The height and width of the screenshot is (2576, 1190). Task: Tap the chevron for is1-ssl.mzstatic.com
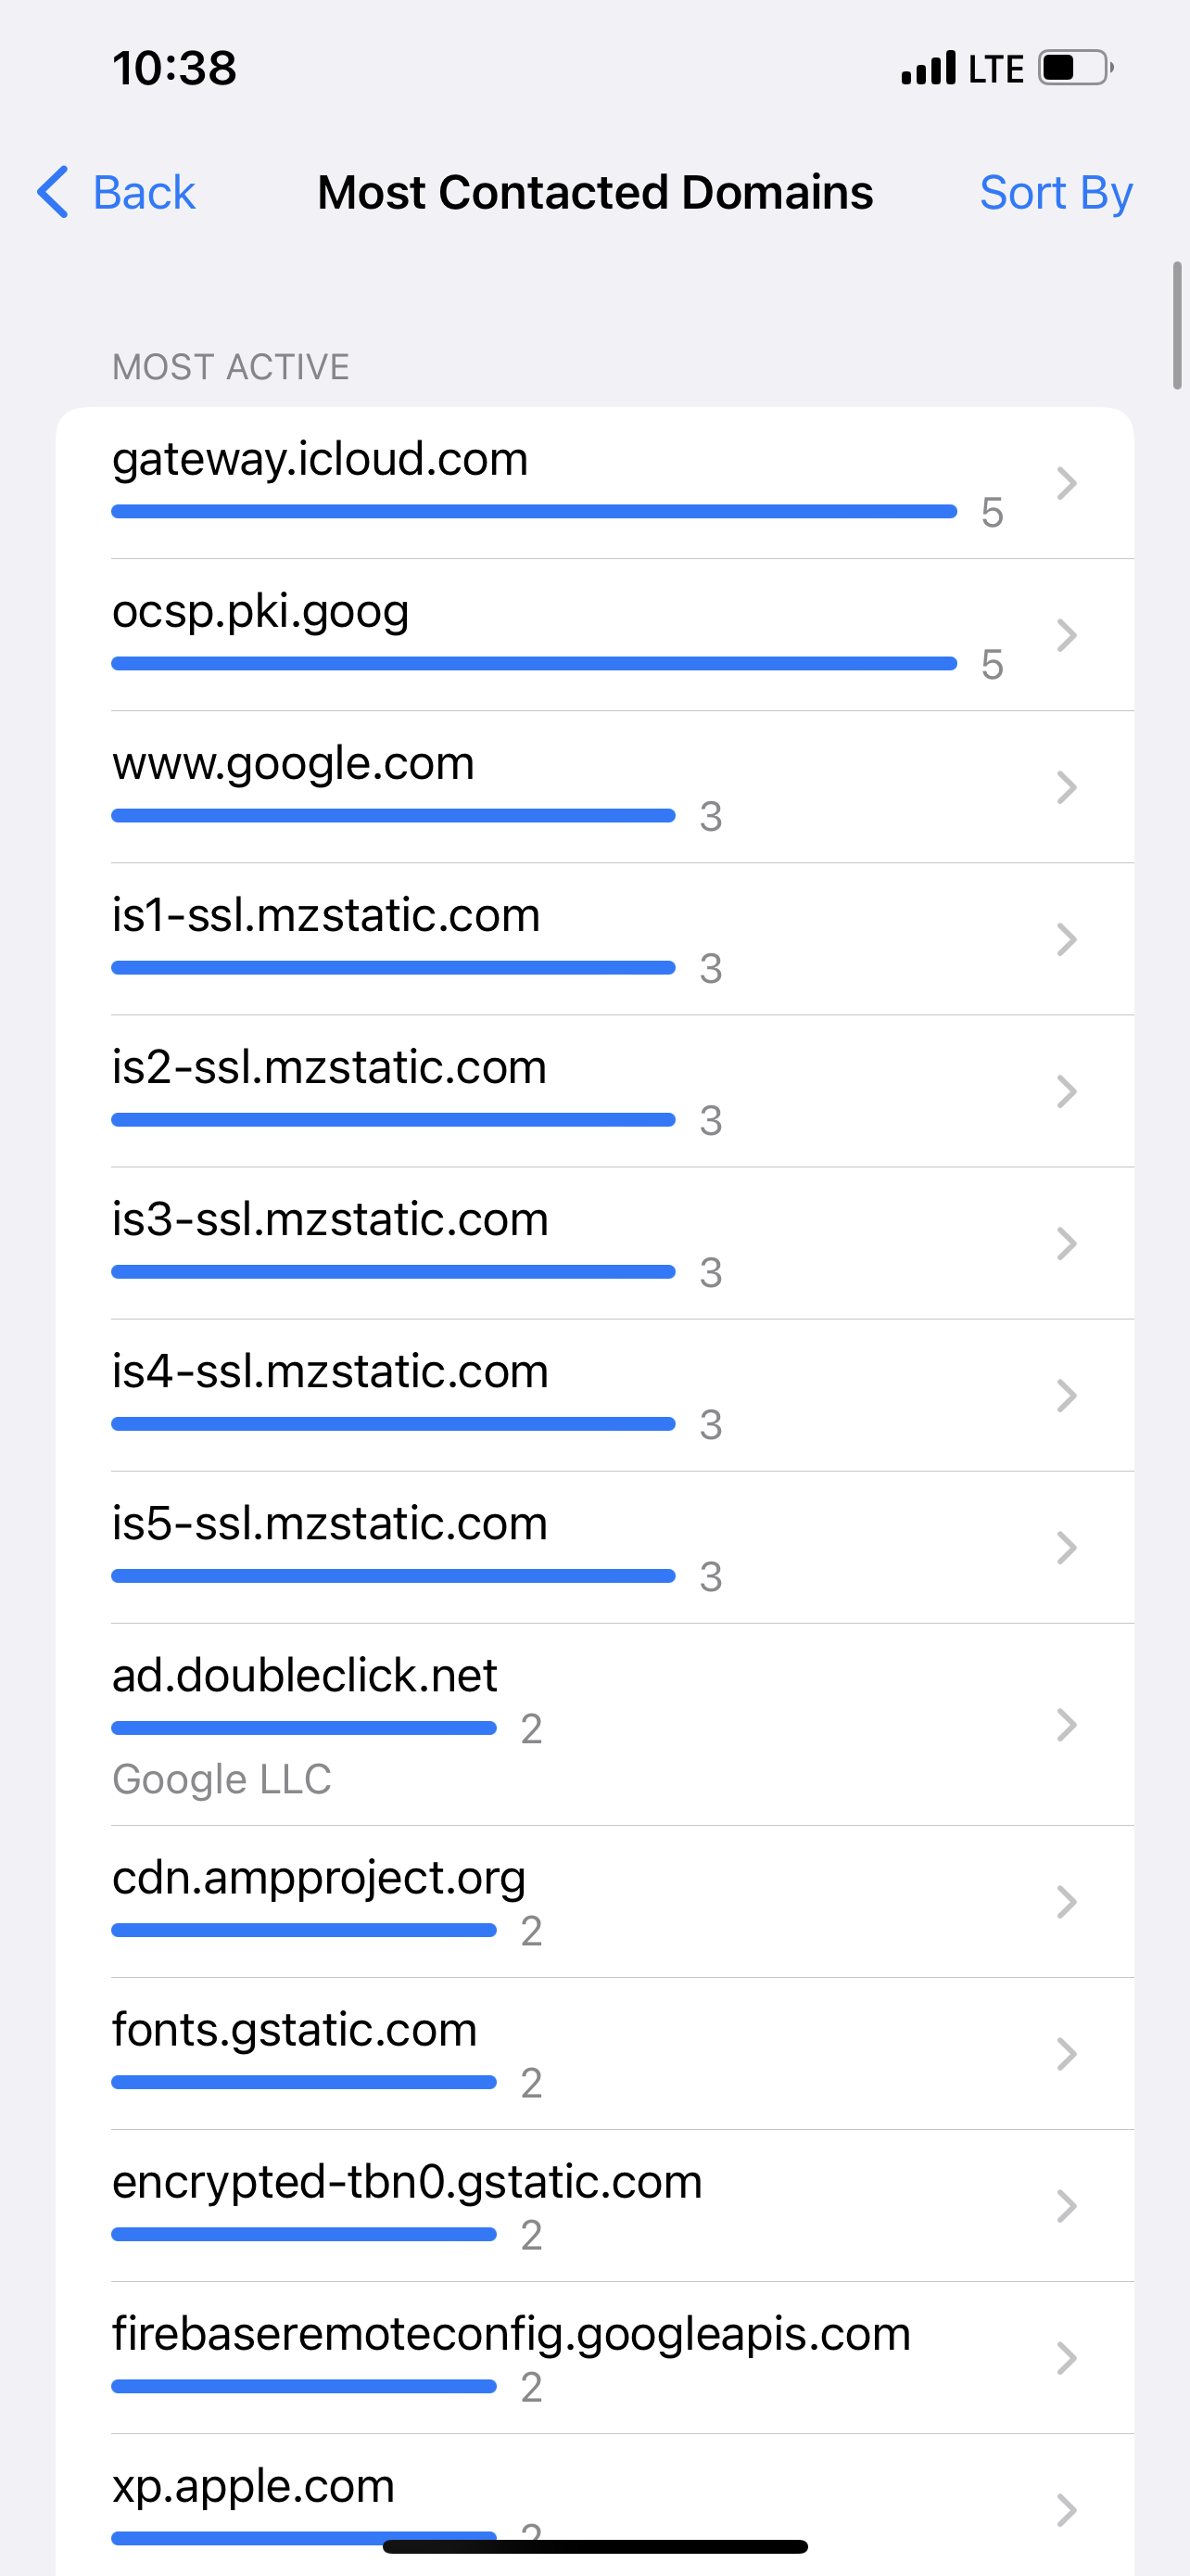point(1066,940)
